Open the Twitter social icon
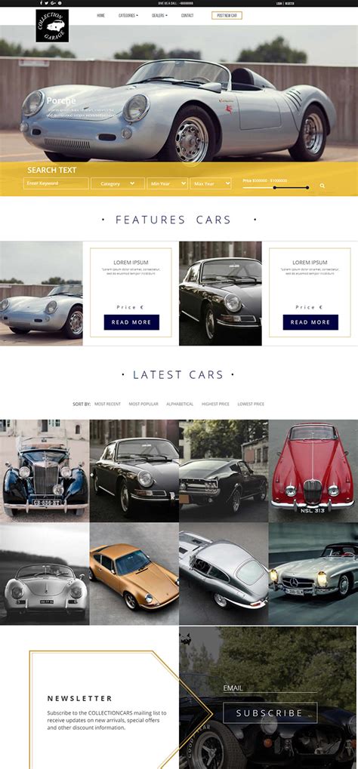358x769 pixels. [x=45, y=3]
